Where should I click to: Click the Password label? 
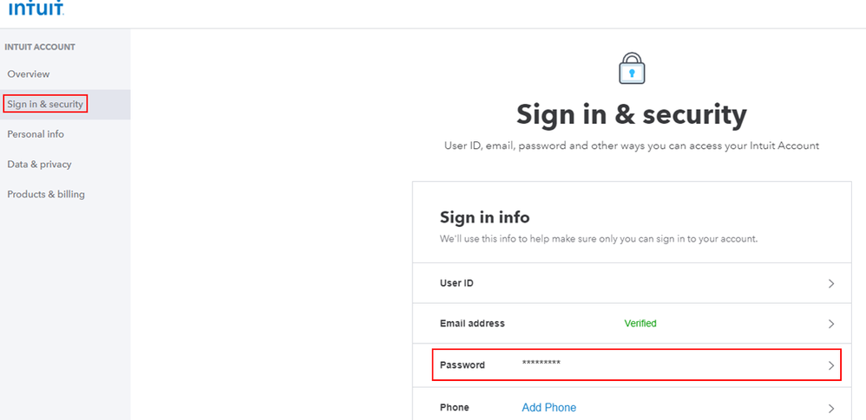[x=463, y=365]
